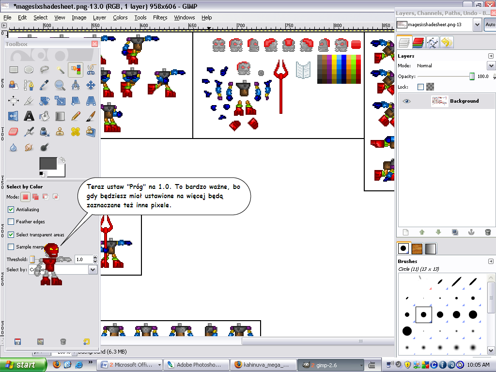Select the Alignment tool

(14, 101)
